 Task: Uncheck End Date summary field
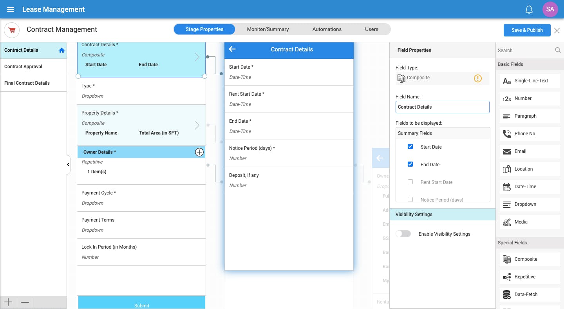tap(410, 164)
